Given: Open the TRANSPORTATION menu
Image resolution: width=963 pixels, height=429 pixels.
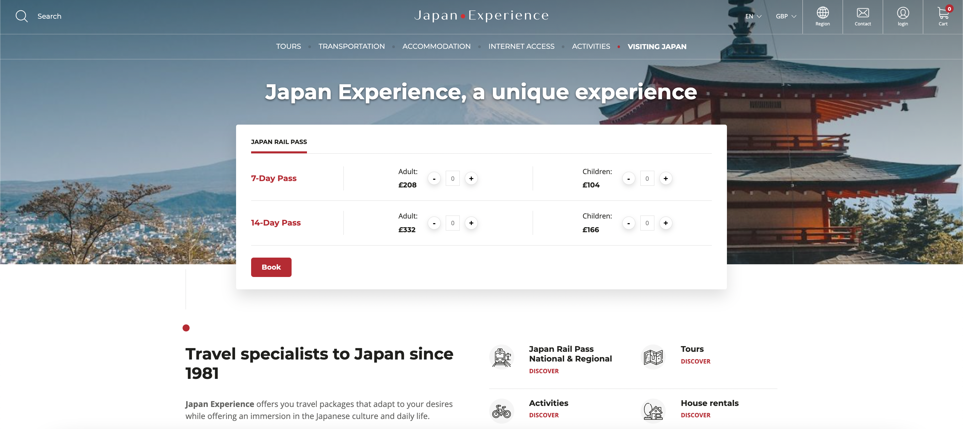Looking at the screenshot, I should (x=351, y=46).
